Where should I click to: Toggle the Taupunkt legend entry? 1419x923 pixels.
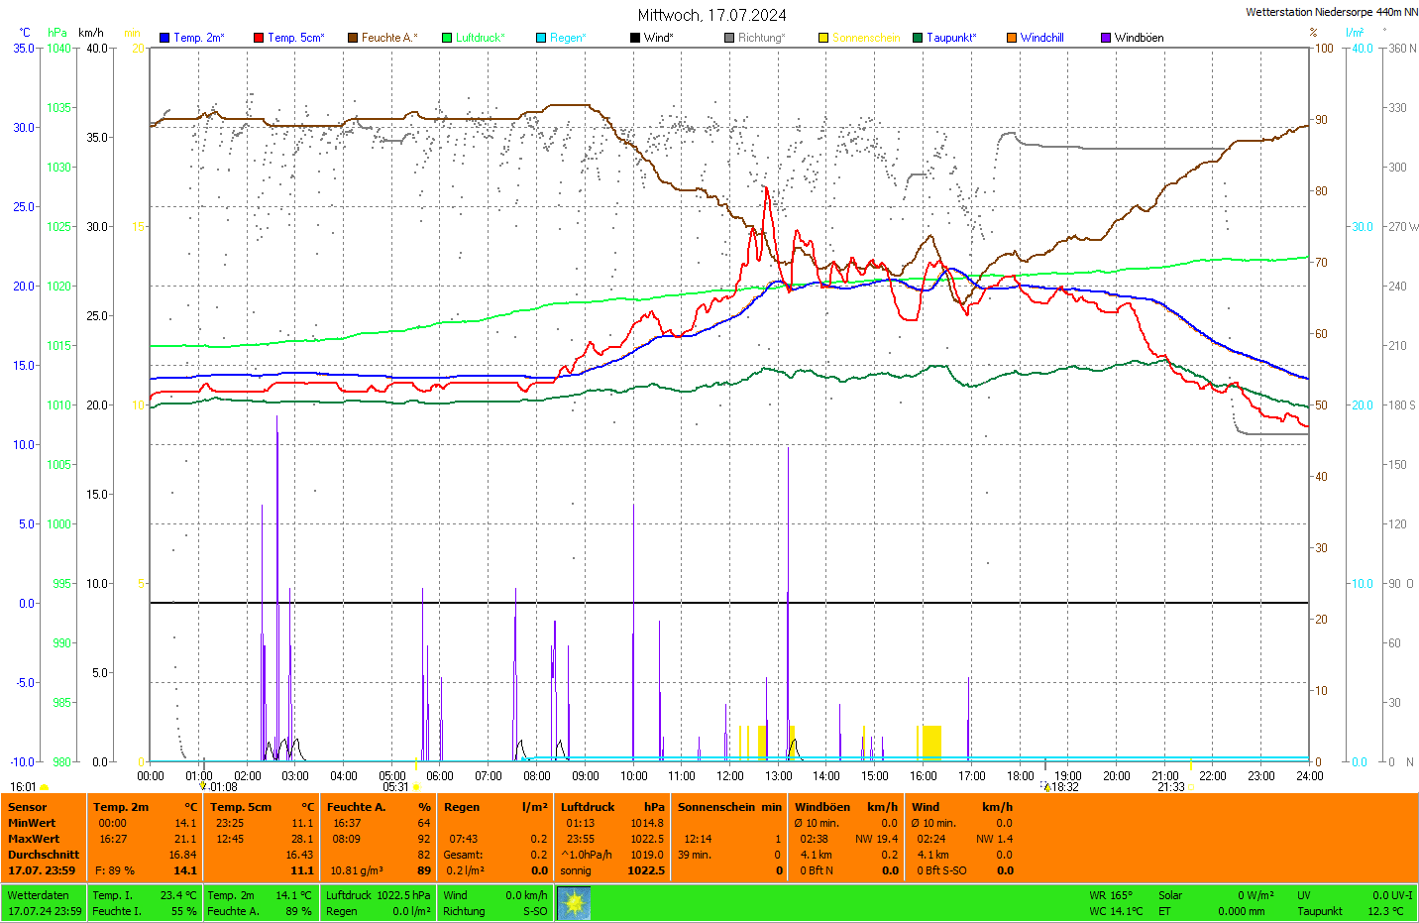[x=950, y=38]
